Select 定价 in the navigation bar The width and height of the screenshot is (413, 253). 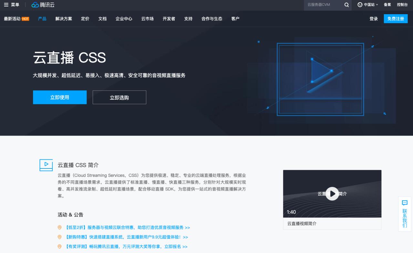(85, 19)
